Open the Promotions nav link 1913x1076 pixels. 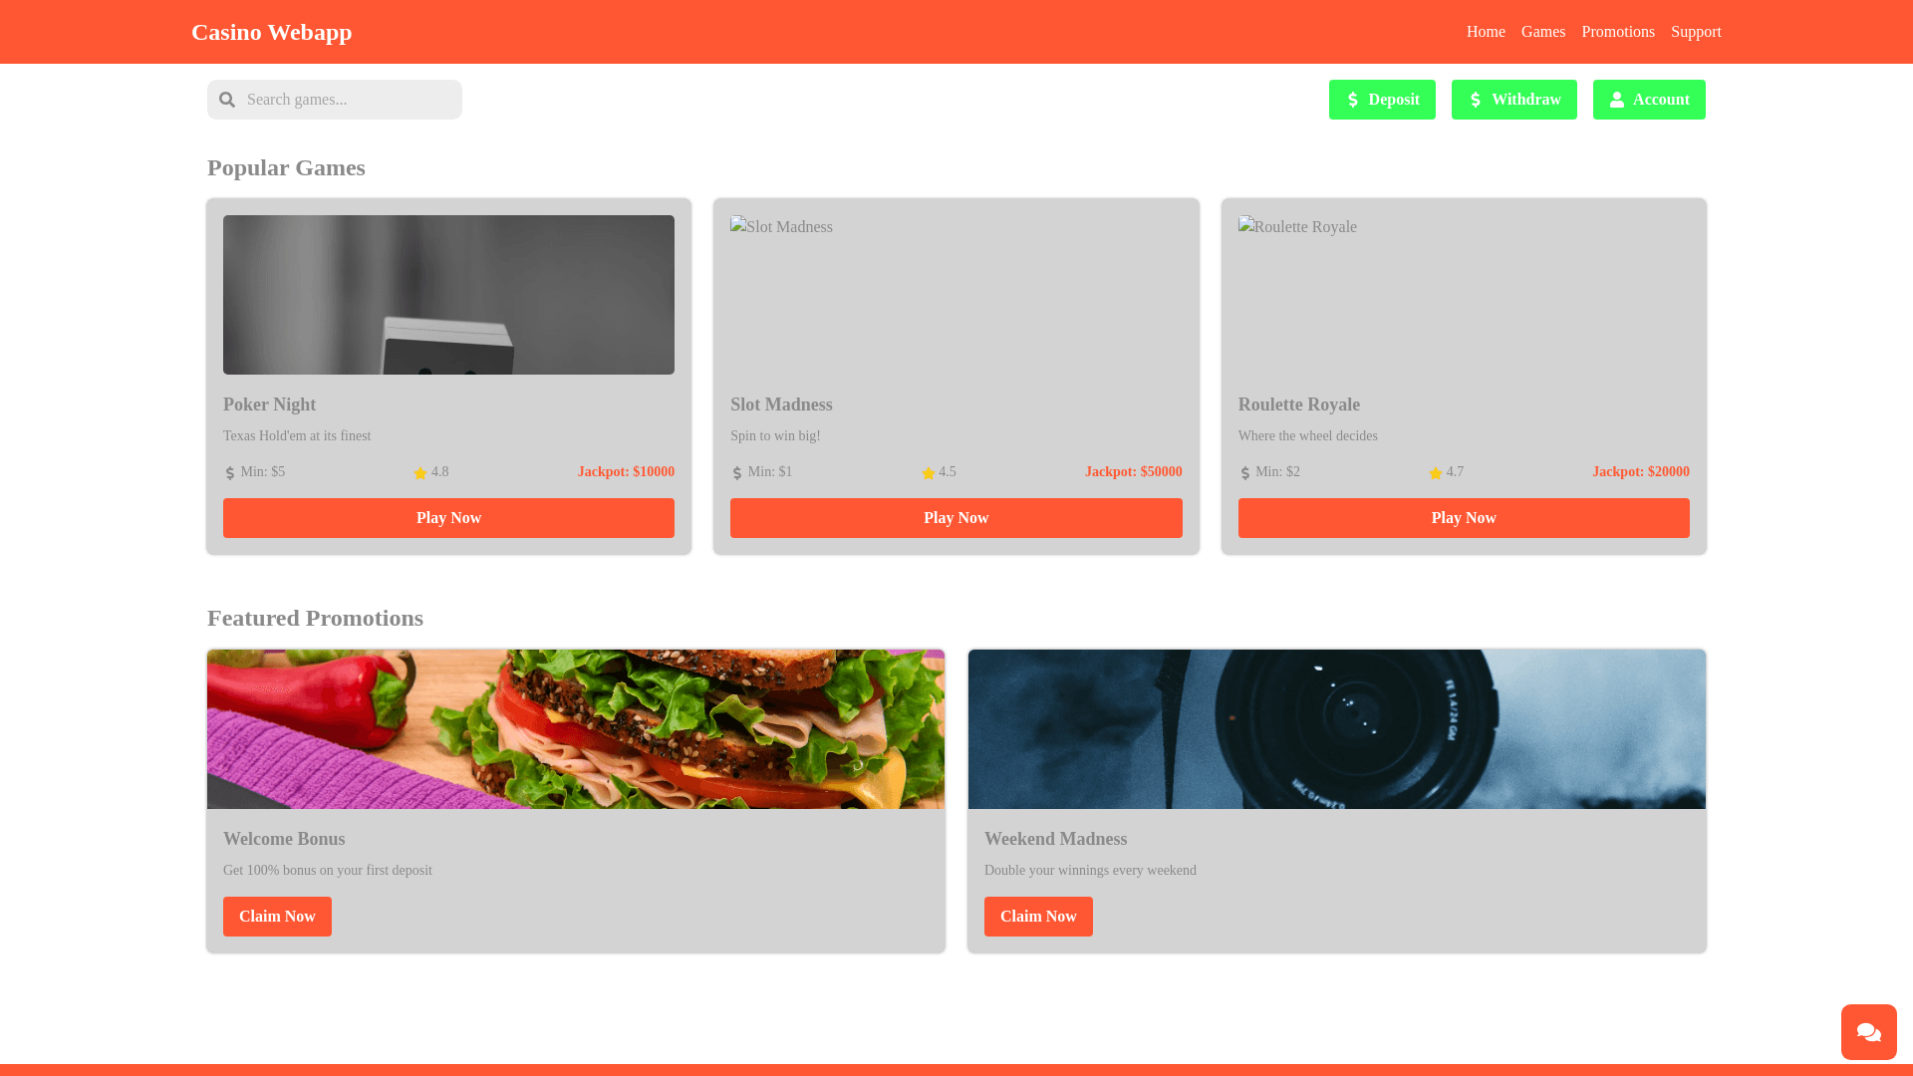point(1617,32)
